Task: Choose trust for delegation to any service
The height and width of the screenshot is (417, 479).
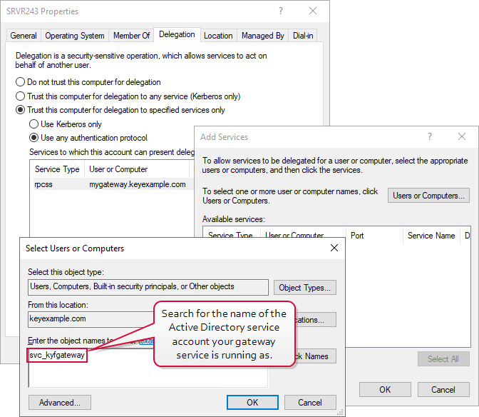Action: pos(21,96)
